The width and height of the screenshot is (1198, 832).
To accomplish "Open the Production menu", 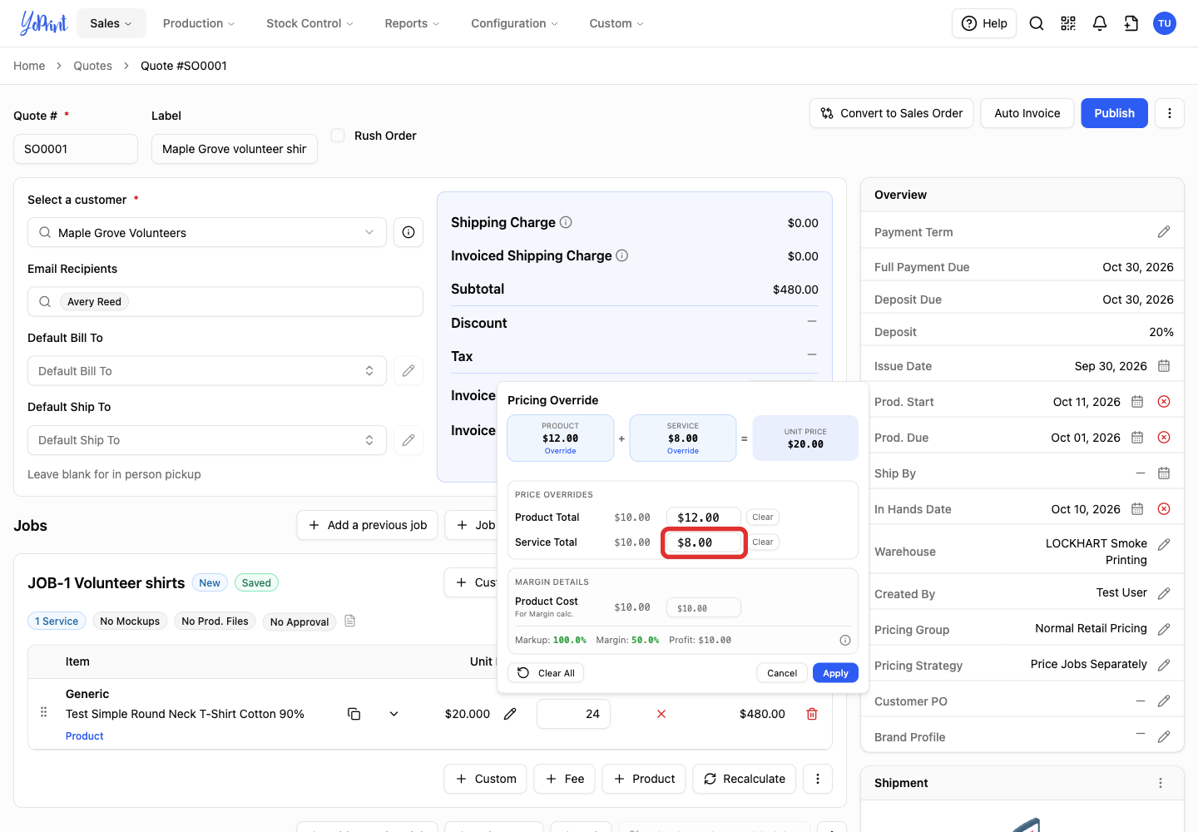I will point(199,23).
